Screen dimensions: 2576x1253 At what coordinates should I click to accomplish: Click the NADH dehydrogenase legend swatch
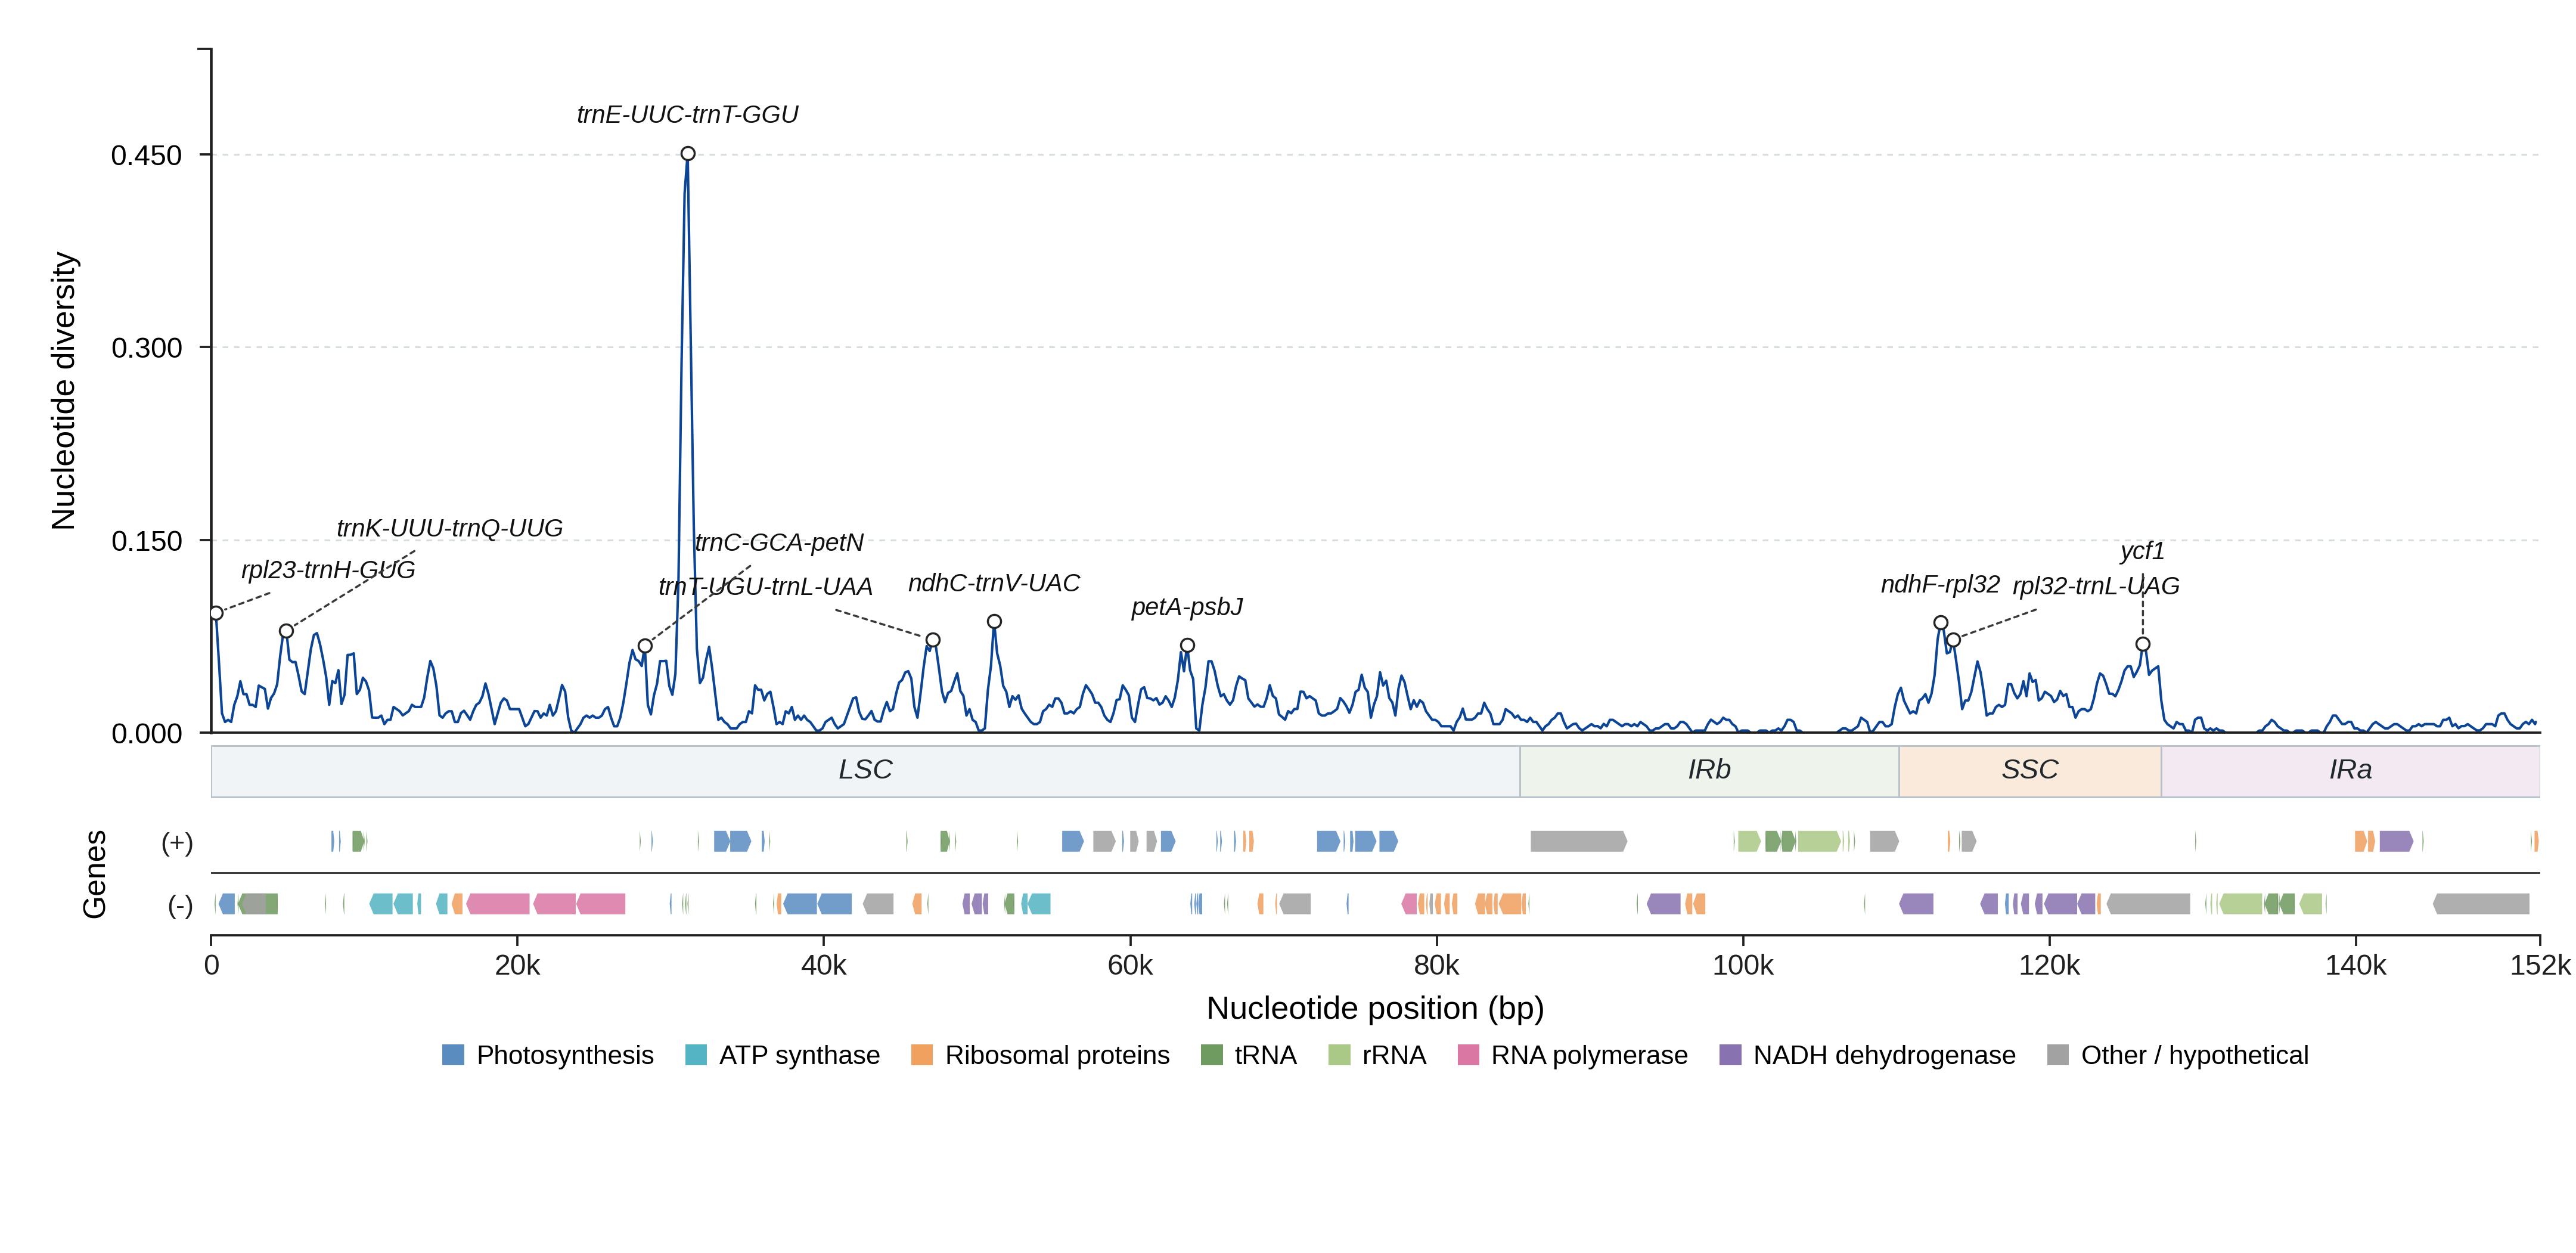pyautogui.click(x=1730, y=1055)
